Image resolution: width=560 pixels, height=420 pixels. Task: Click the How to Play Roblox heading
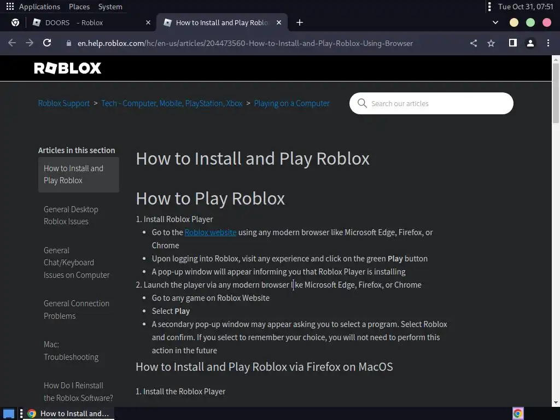point(211,199)
